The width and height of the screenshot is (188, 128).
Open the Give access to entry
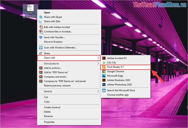point(69,64)
